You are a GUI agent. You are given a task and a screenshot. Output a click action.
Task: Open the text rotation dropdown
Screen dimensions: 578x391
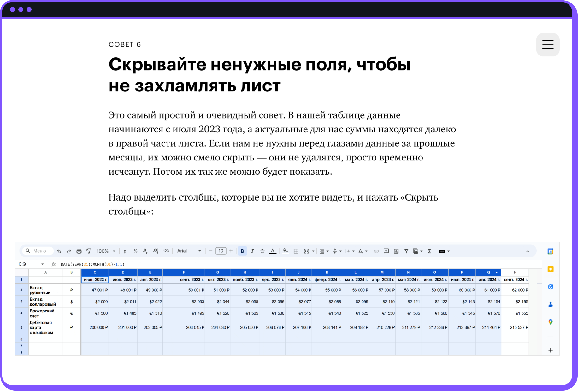click(x=363, y=251)
